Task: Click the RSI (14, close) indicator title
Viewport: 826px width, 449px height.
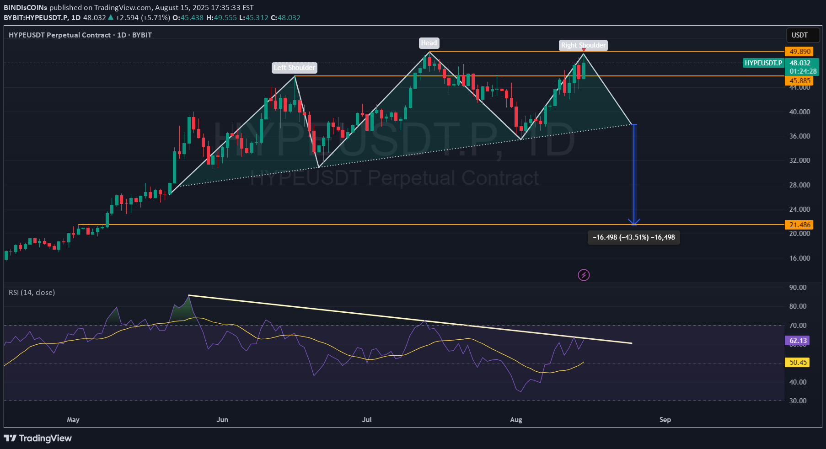Action: pyautogui.click(x=32, y=292)
